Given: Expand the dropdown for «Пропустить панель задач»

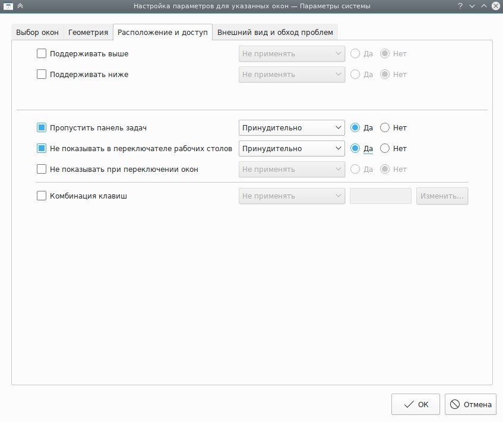Looking at the screenshot, I should 292,127.
